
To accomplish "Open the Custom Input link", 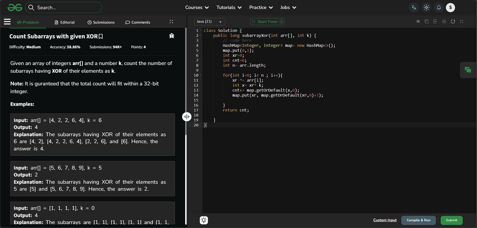I will tap(385, 220).
